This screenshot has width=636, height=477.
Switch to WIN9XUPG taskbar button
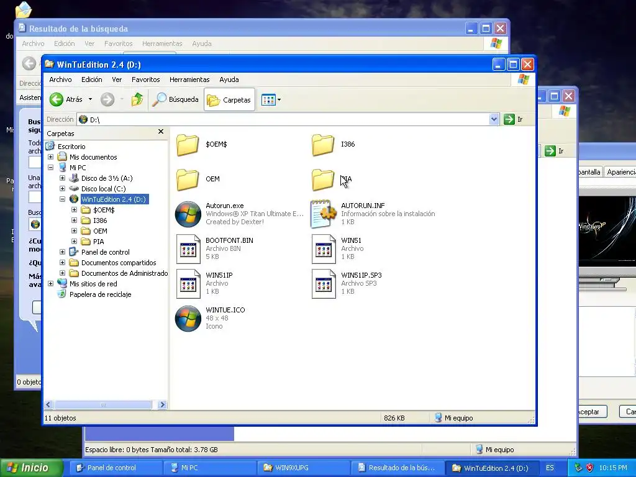coord(304,468)
